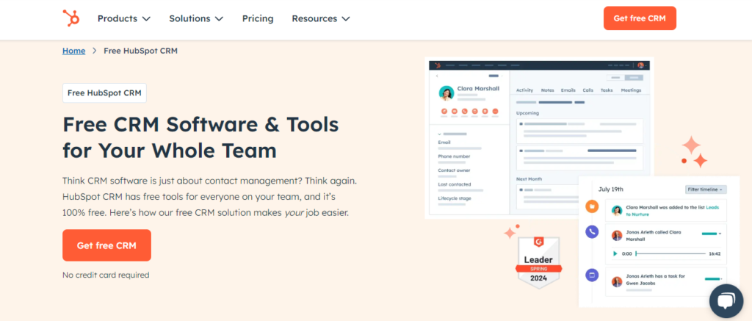Click the Upcoming section heading
Screen dimensions: 752x321
[527, 113]
